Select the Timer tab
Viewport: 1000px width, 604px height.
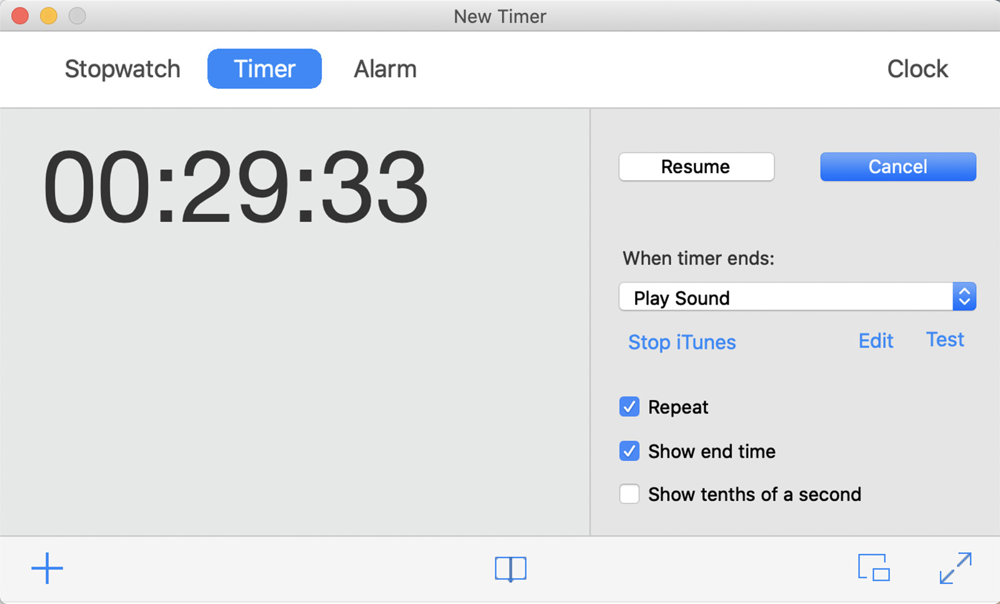pos(264,69)
